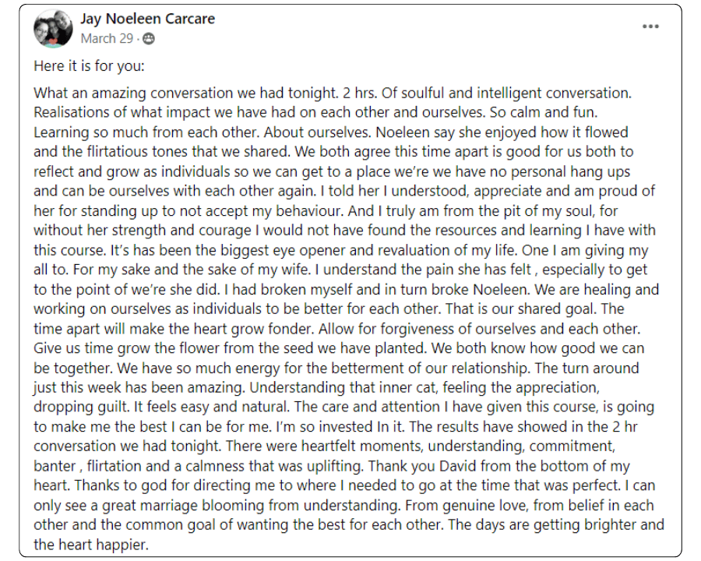Screen dimensions: 701x561
Task: Open Jay Noeleen Carcare's profile picture
Action: tap(53, 28)
